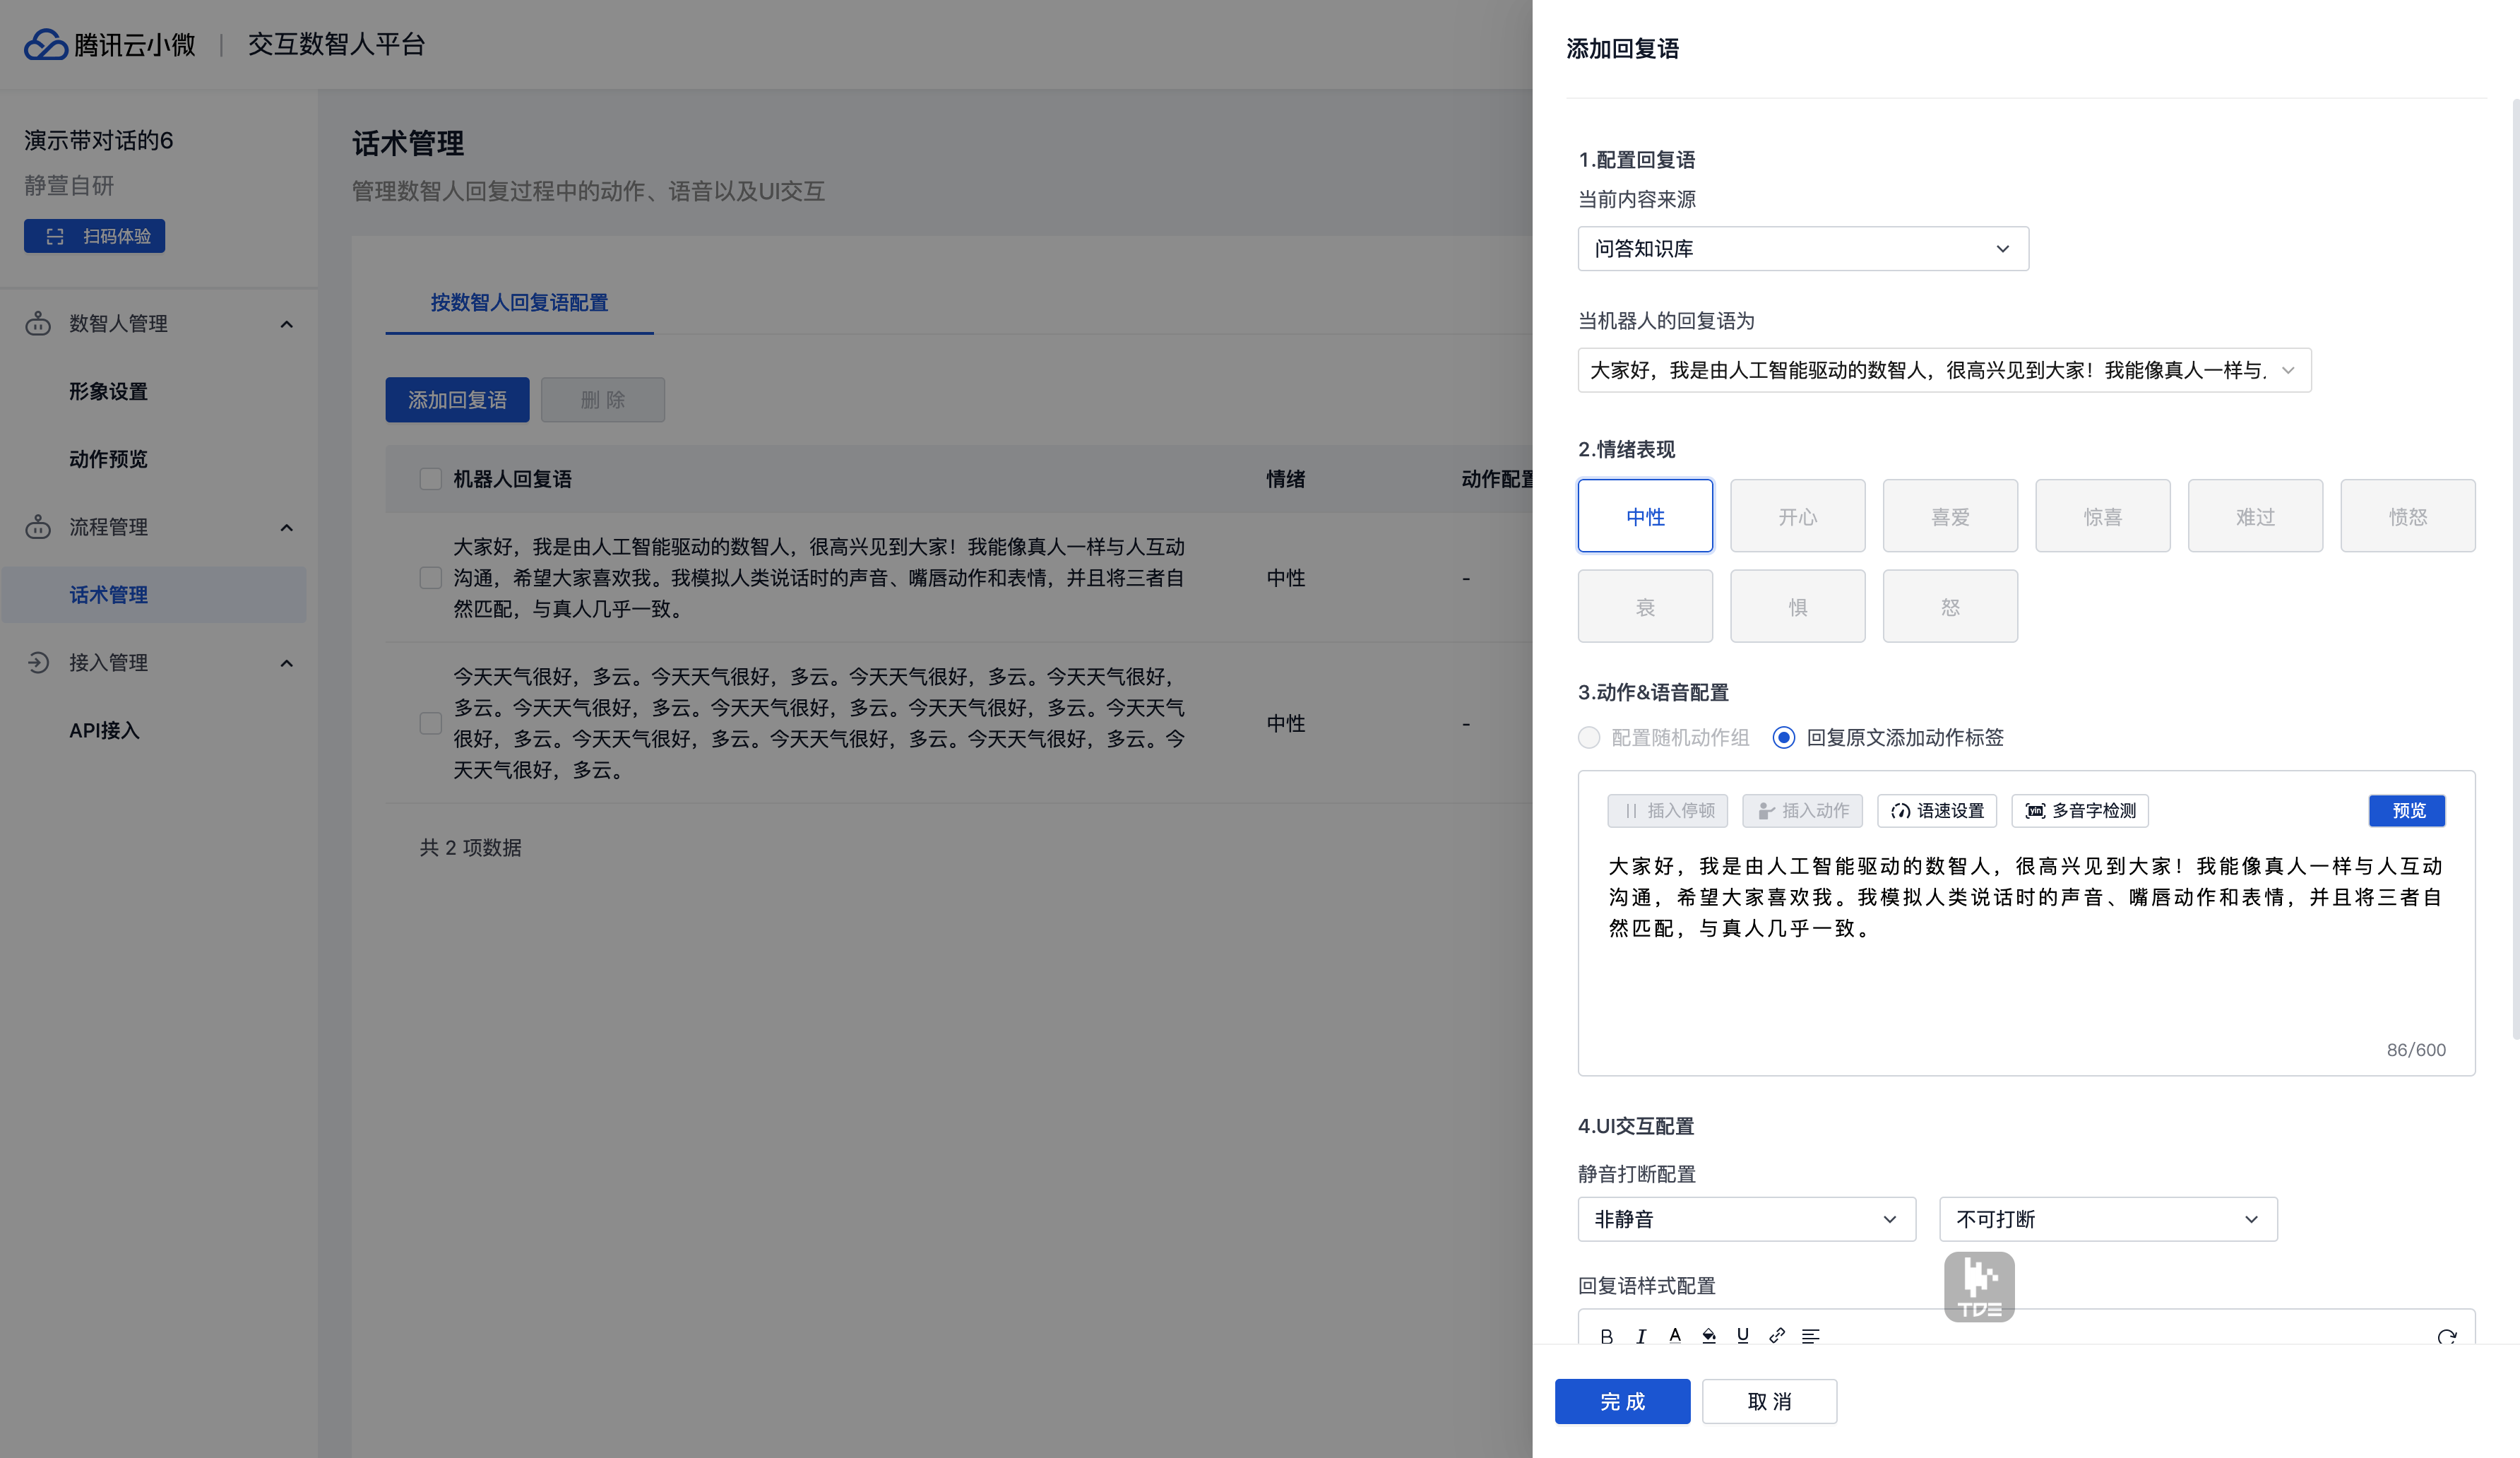This screenshot has width=2520, height=1458.
Task: Click the reset style refresh icon
Action: click(x=2446, y=1337)
